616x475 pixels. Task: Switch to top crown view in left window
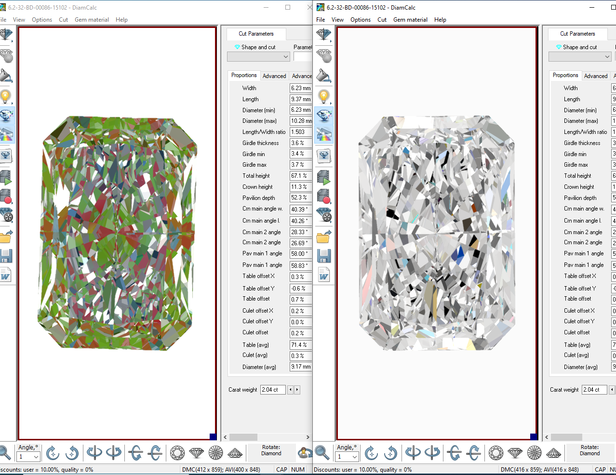point(177,453)
